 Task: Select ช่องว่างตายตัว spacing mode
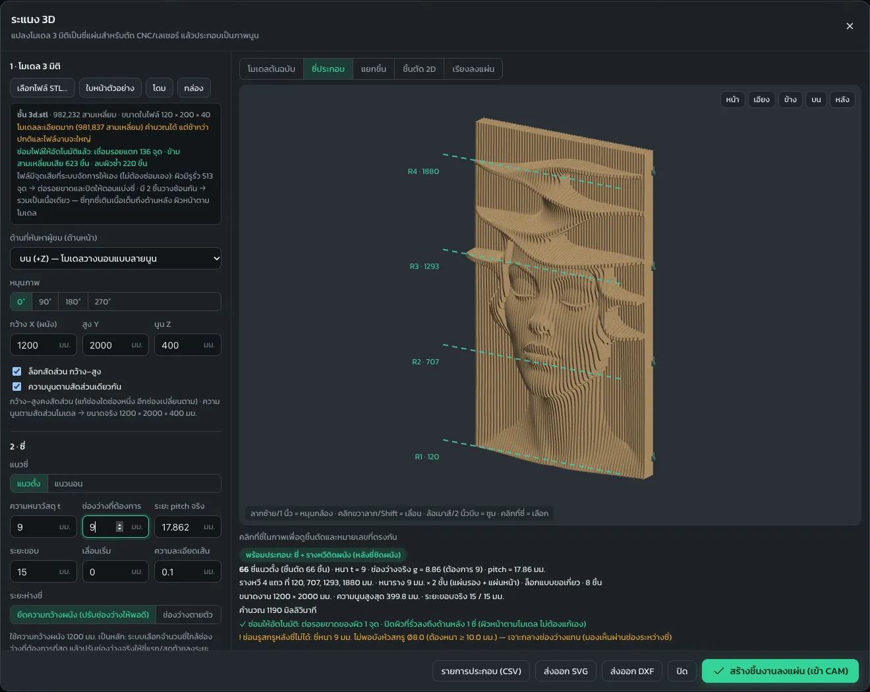pyautogui.click(x=188, y=615)
